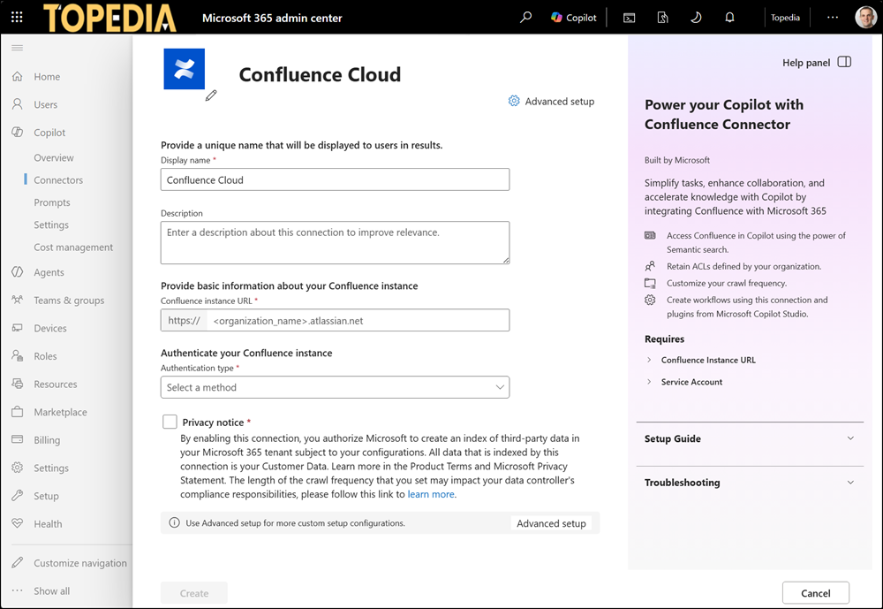Click the Health heart icon
The width and height of the screenshot is (883, 609).
[18, 523]
